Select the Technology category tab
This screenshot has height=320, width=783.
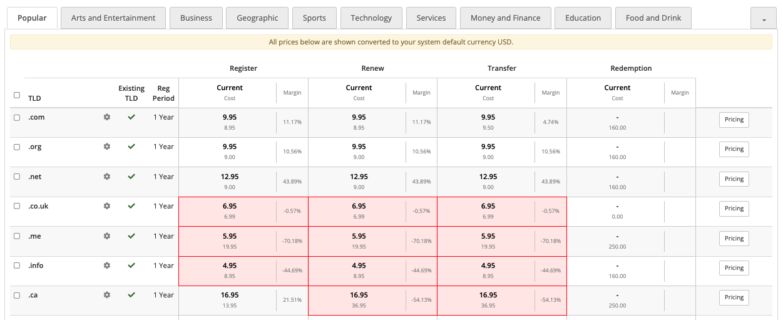coord(371,18)
